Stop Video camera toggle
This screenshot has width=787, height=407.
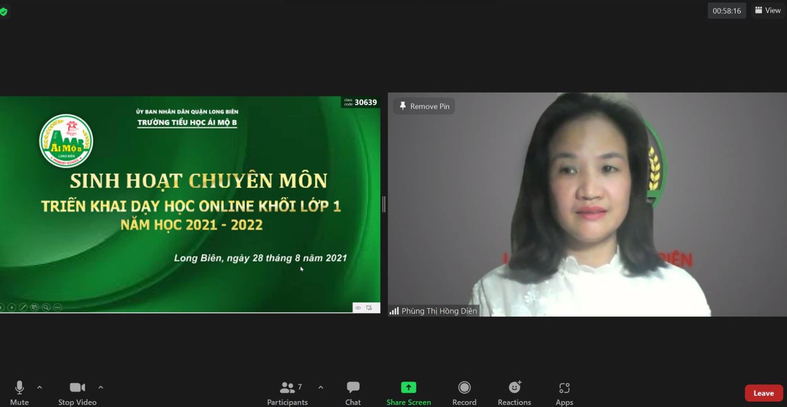coord(77,392)
